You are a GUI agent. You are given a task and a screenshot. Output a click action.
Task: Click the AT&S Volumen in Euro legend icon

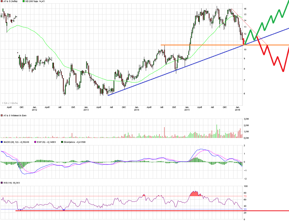tap(1, 116)
